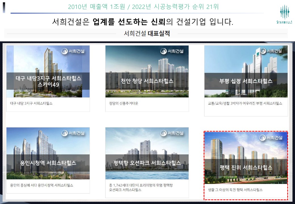Click the caption '교통/교육/생활 3박자가 어우러진 부평 서희스타힐스'
This screenshot has width=295, height=204.
click(245, 103)
